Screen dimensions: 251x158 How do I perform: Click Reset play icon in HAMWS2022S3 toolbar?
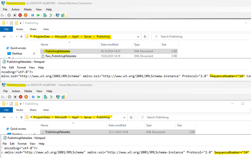click(39, 97)
